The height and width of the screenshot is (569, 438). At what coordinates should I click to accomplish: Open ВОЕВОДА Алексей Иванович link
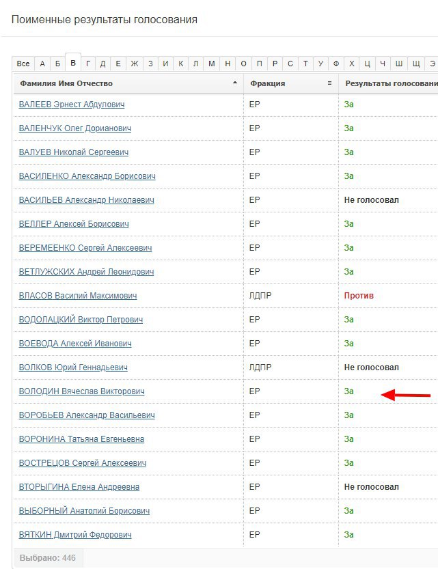click(75, 344)
